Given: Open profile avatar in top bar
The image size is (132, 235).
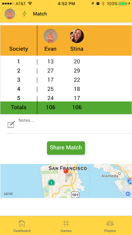Looking at the screenshot, I should 10,14.
